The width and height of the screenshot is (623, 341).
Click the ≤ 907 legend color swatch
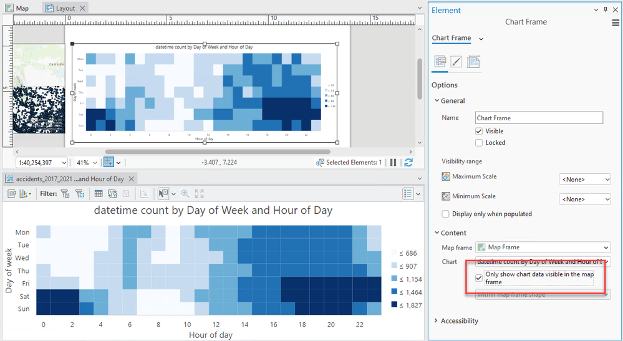pyautogui.click(x=394, y=266)
